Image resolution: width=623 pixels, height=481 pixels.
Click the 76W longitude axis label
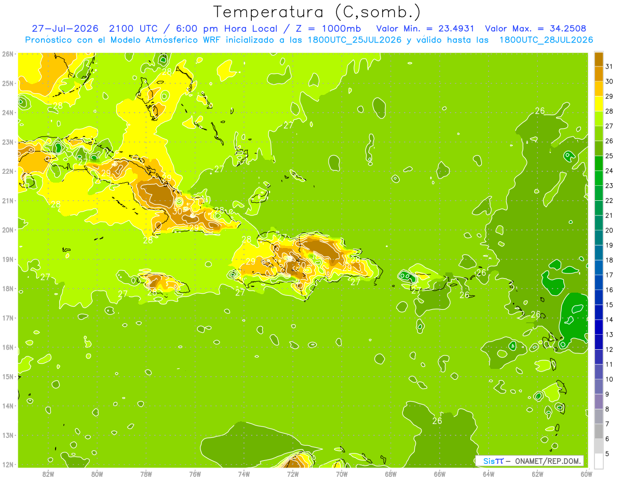(195, 474)
